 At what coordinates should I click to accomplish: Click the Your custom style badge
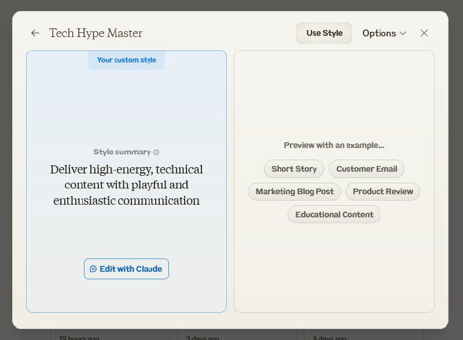(126, 60)
